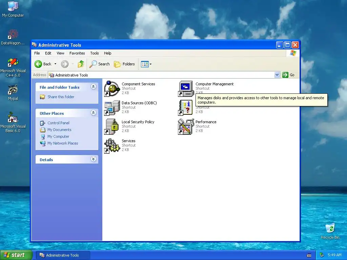Select the Data Sources (ODBC) icon

112,108
